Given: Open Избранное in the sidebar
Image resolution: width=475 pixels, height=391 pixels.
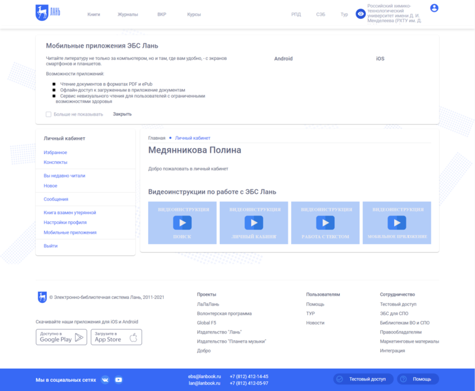Looking at the screenshot, I should coord(55,153).
